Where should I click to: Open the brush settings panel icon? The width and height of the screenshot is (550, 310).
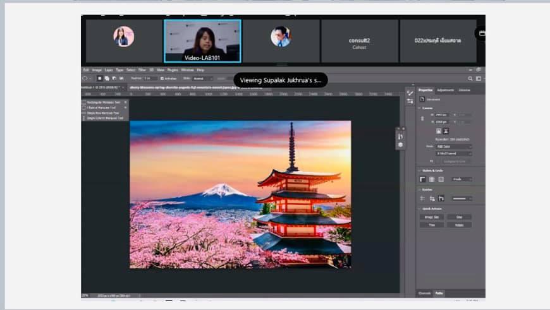click(410, 93)
